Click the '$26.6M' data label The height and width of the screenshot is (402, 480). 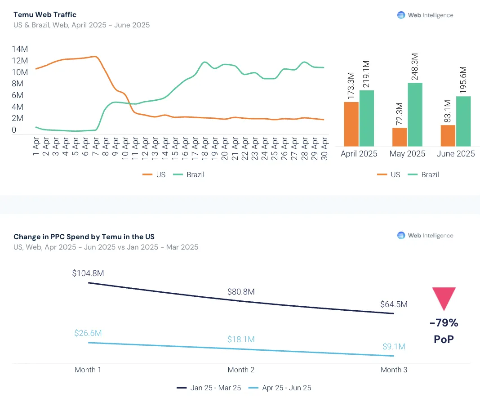coord(88,333)
